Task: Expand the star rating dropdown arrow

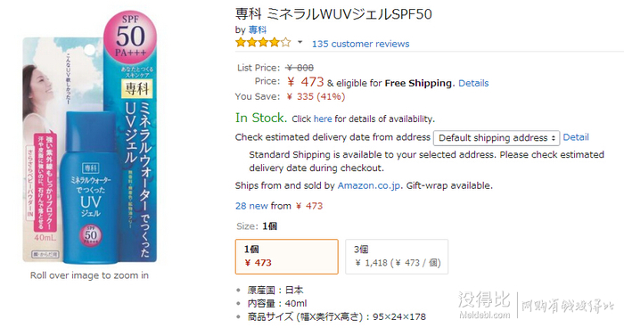Action: 300,42
